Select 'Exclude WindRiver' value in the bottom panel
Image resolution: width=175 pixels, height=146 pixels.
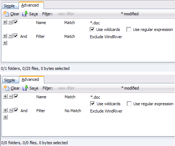coord(106,111)
